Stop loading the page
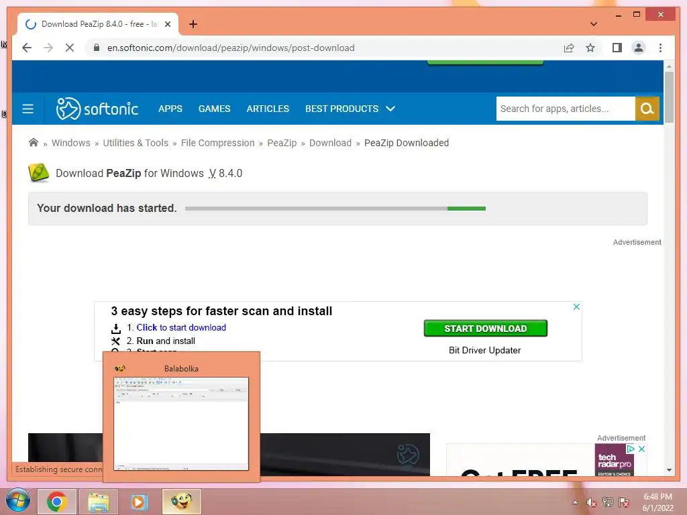Viewport: 687px width, 515px height. 70,48
